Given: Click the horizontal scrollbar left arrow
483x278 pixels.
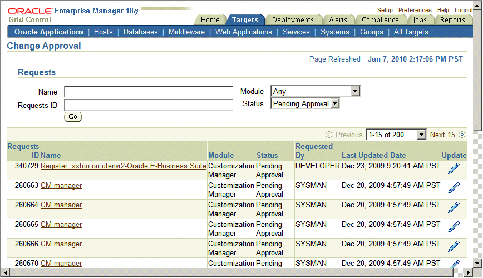Looking at the screenshot, I should (6, 272).
